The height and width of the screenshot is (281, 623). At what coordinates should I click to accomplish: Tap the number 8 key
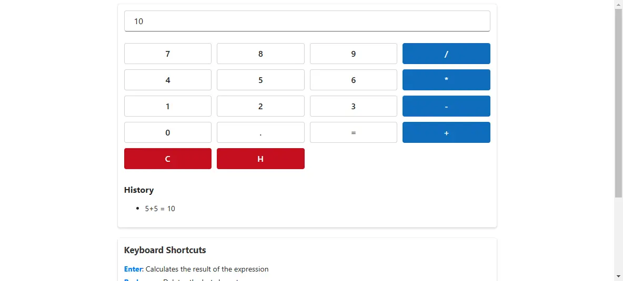(x=260, y=54)
